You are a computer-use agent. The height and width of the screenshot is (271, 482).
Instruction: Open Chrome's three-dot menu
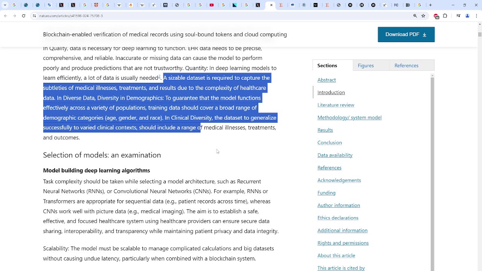477,16
